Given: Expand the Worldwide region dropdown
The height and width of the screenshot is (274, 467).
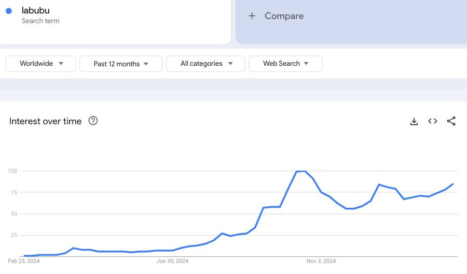Looking at the screenshot, I should point(40,64).
